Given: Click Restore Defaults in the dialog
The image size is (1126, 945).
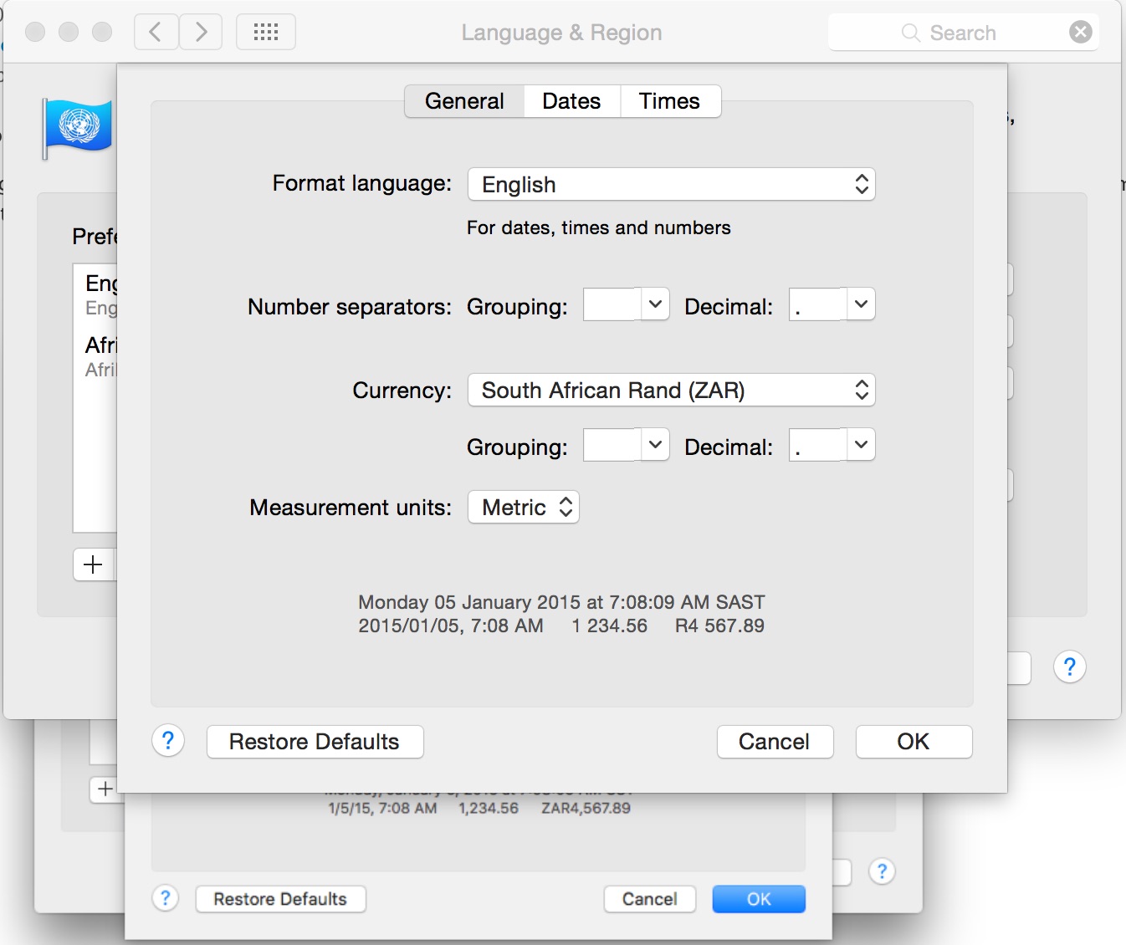Looking at the screenshot, I should click(x=314, y=741).
